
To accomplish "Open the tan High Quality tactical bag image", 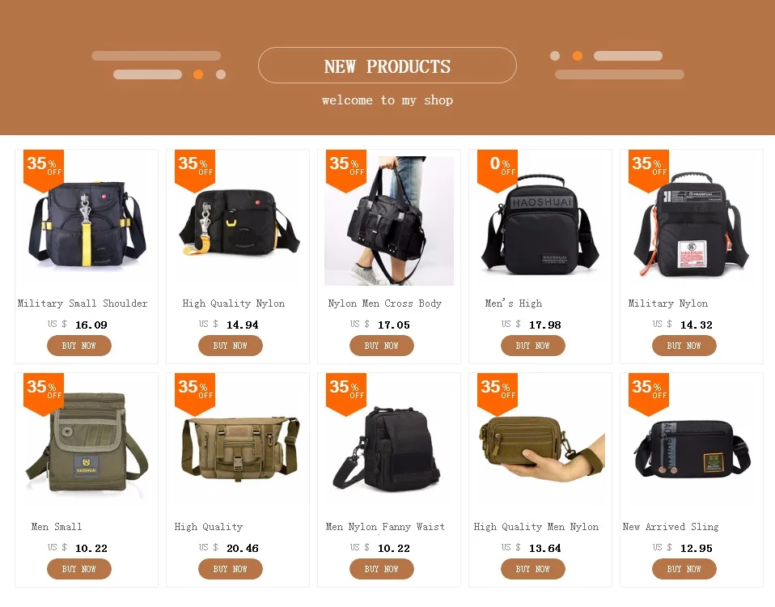I will (x=238, y=444).
